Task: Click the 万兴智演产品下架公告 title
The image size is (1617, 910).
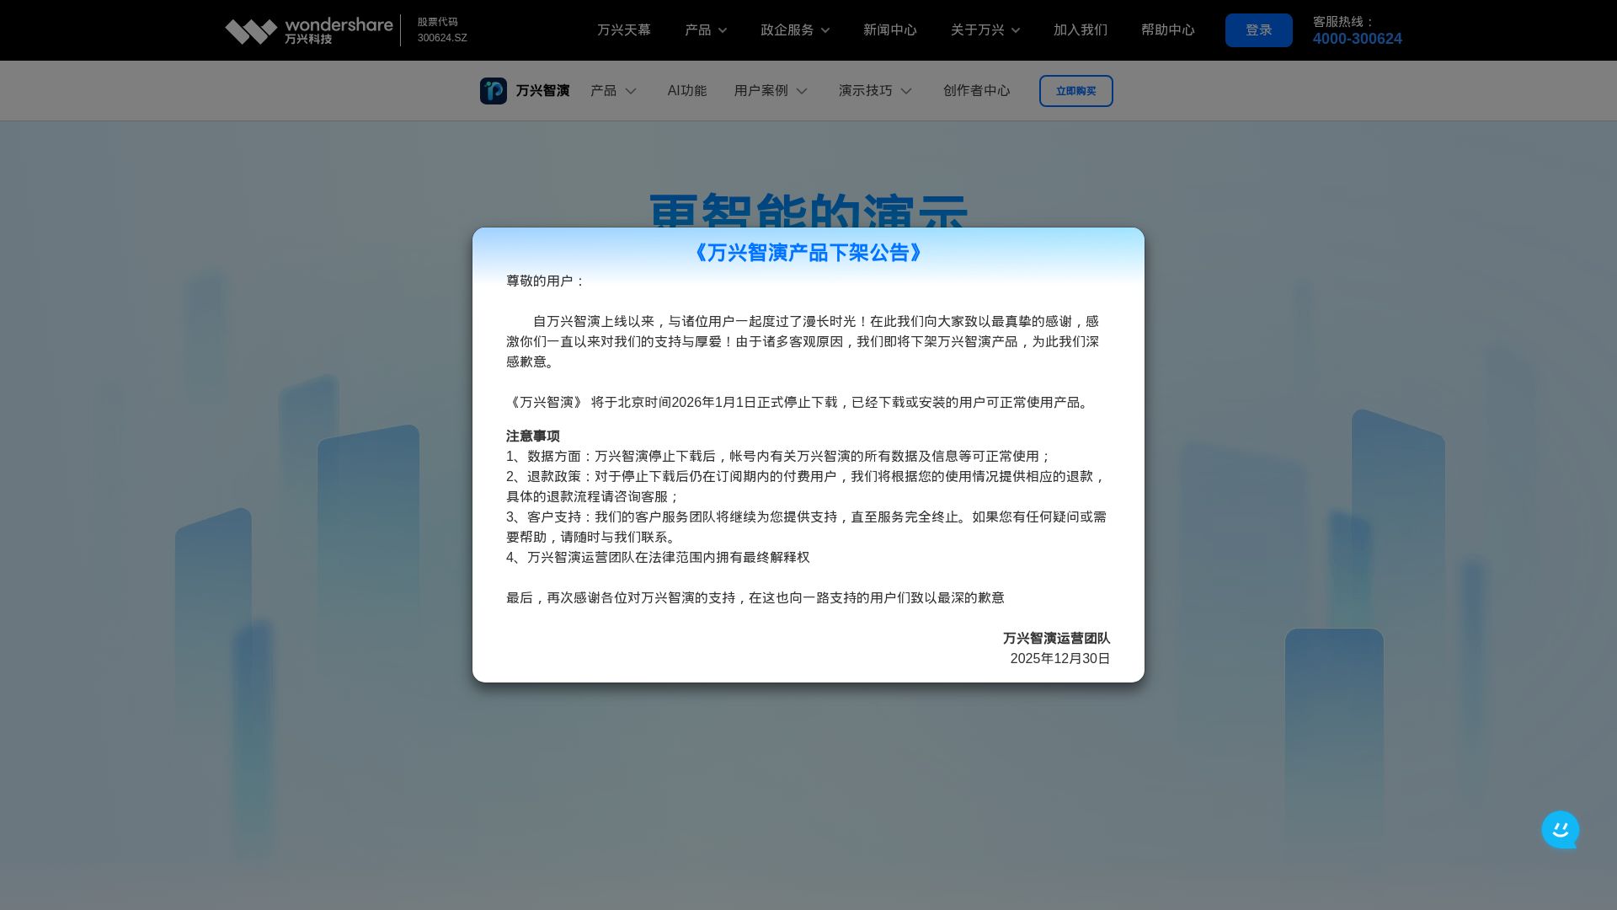Action: (x=808, y=253)
